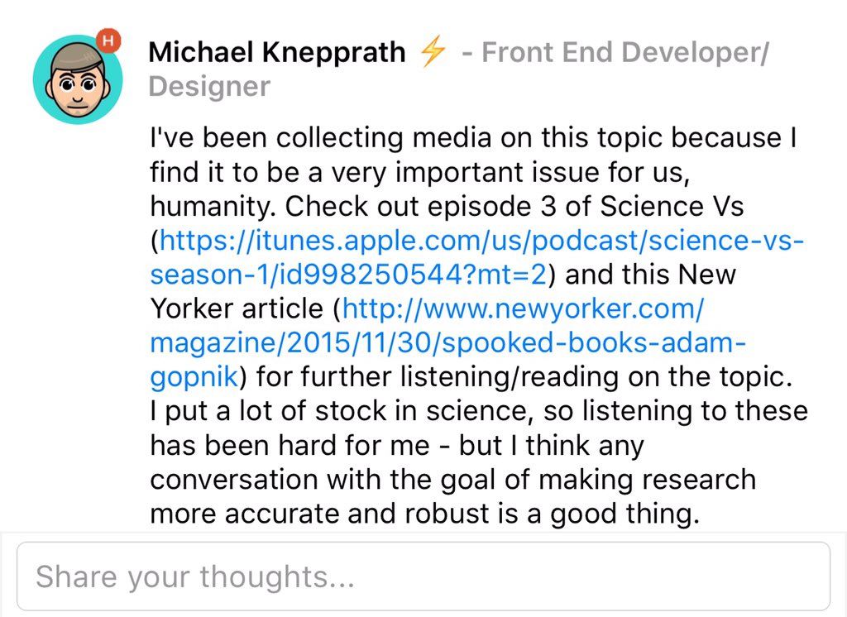847x617 pixels.
Task: Tap the gopnik link ending
Action: [x=194, y=377]
